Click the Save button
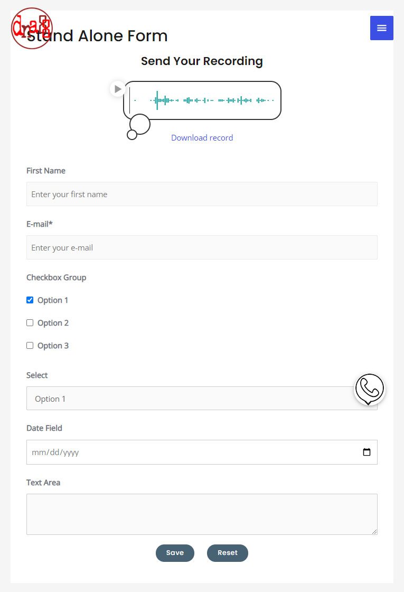The width and height of the screenshot is (404, 592). click(x=175, y=553)
